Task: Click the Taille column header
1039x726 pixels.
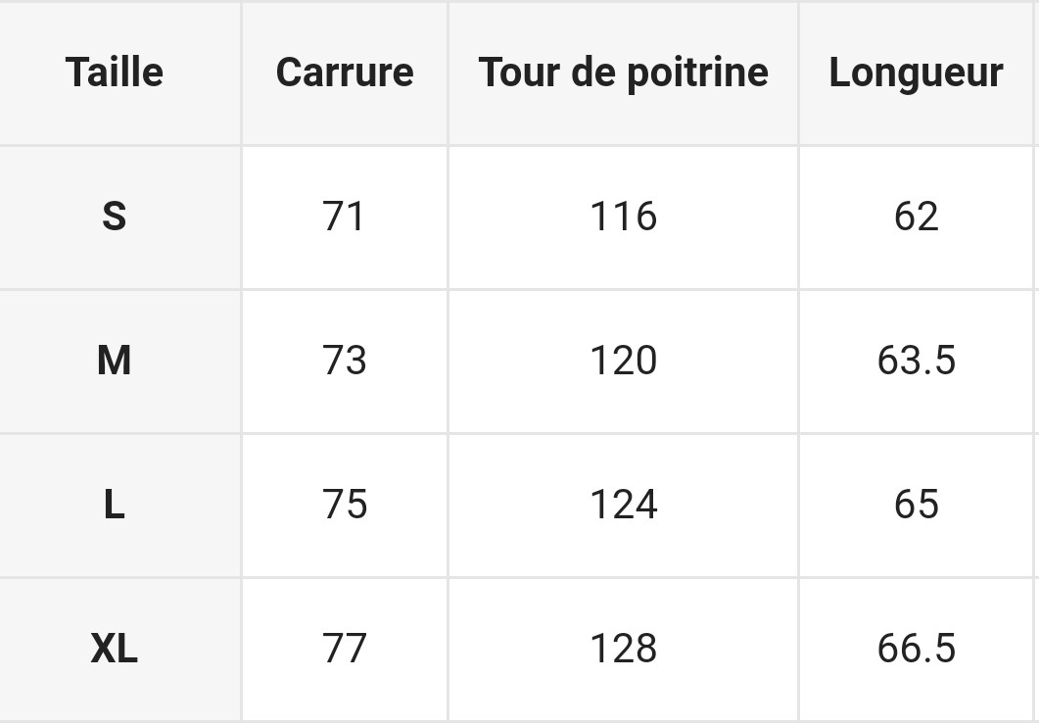Action: [115, 73]
